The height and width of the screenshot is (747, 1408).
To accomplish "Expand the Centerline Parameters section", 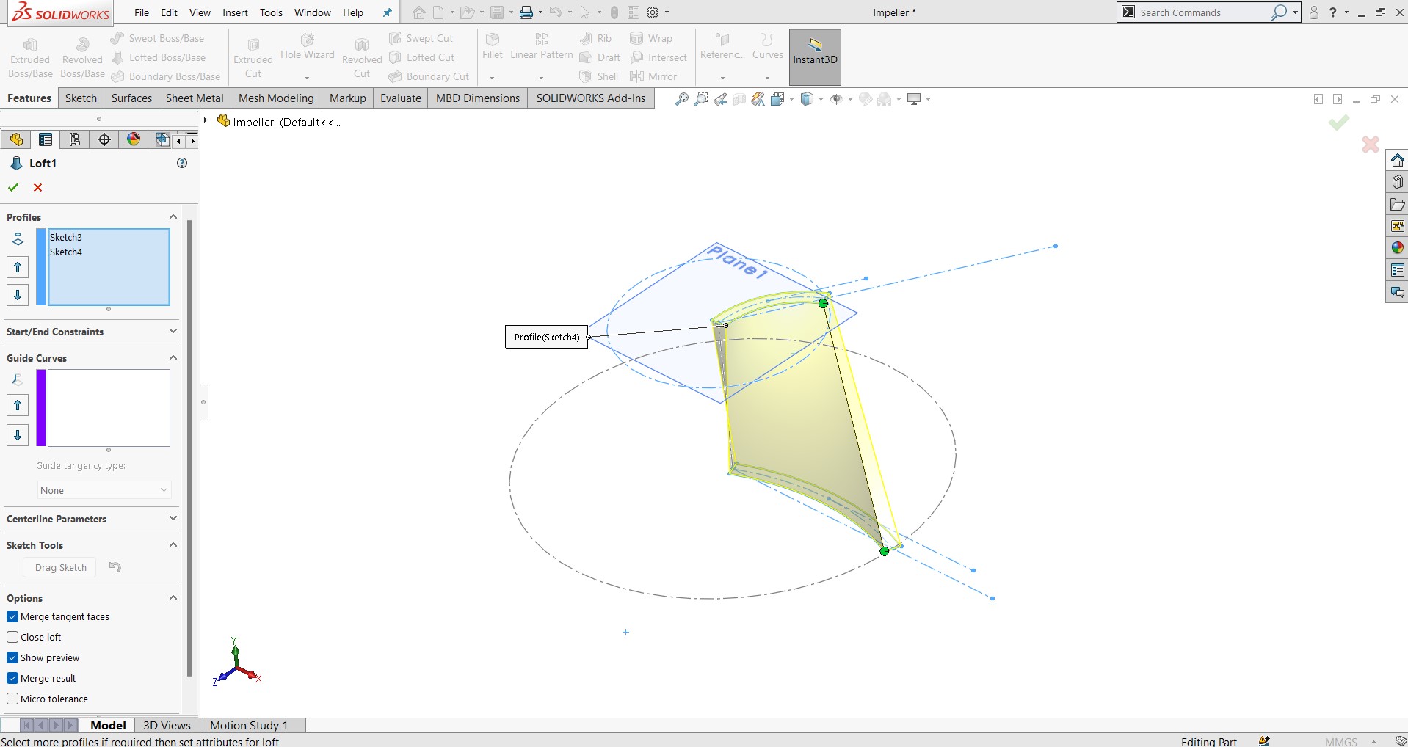I will point(173,518).
